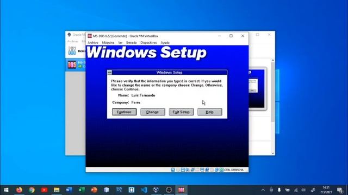Click the network adapter icon in VM status bar
The width and height of the screenshot is (348, 195).
[192, 170]
